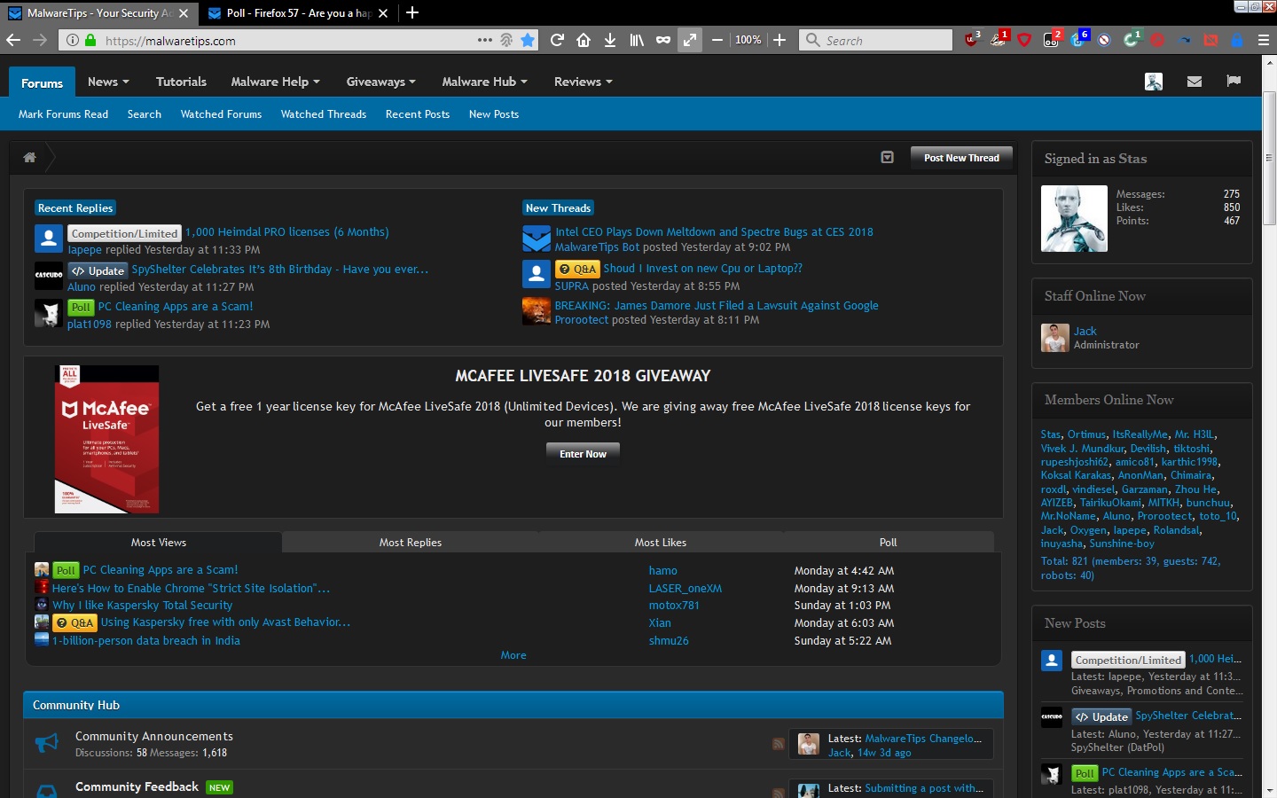
Task: Open the RSS feed for Community Announcements
Action: (778, 744)
